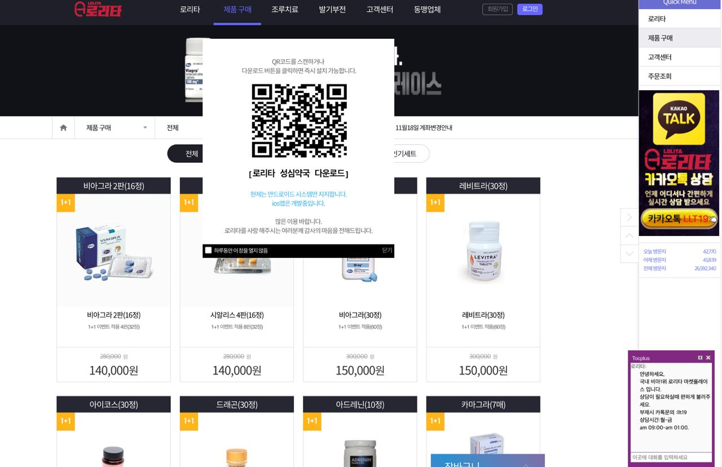Select the 고객센터 top menu
This screenshot has width=722, height=467.
point(380,10)
